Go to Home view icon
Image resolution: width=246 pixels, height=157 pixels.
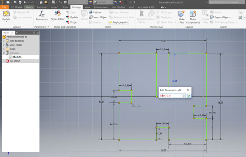click(x=41, y=2)
